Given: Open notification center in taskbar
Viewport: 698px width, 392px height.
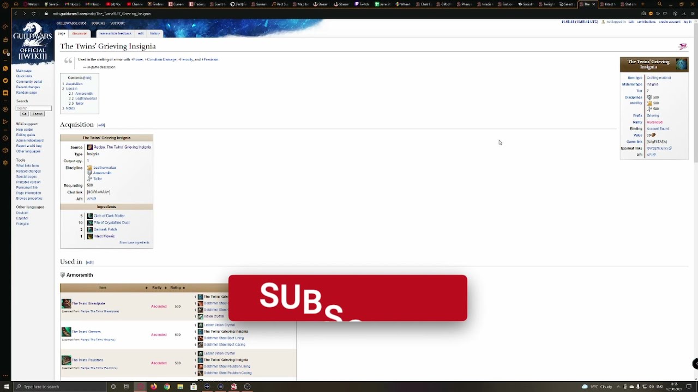Looking at the screenshot, I should pyautogui.click(x=689, y=387).
